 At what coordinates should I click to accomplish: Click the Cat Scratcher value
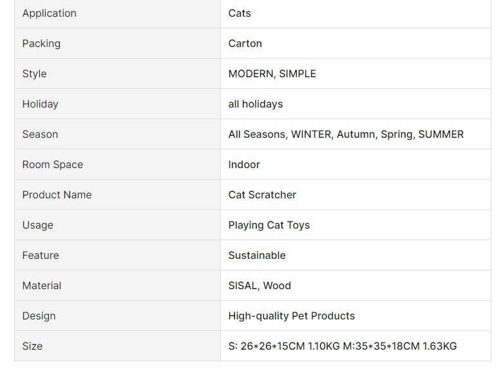pyautogui.click(x=262, y=195)
